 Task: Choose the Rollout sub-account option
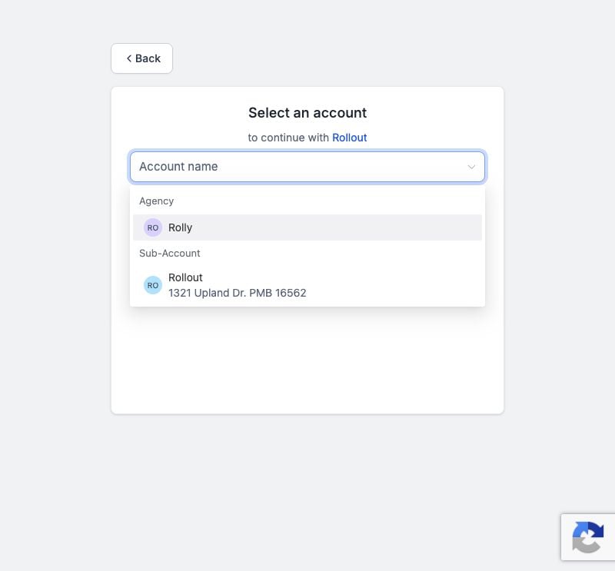pyautogui.click(x=307, y=285)
